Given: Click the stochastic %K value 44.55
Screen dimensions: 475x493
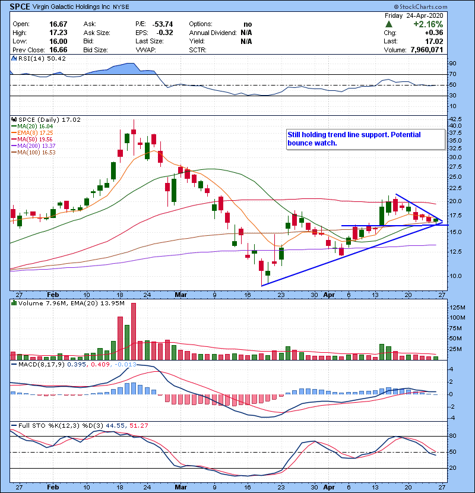Looking at the screenshot, I should [x=115, y=425].
